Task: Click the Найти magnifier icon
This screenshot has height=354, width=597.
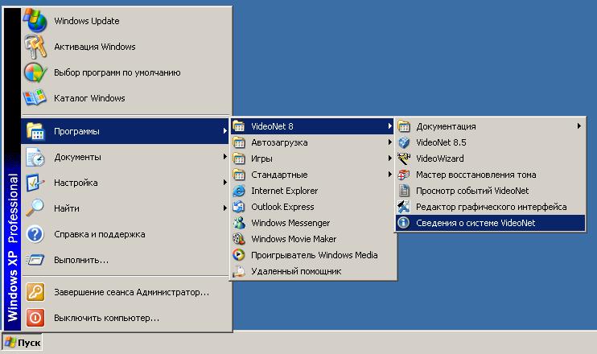Action: tap(35, 208)
